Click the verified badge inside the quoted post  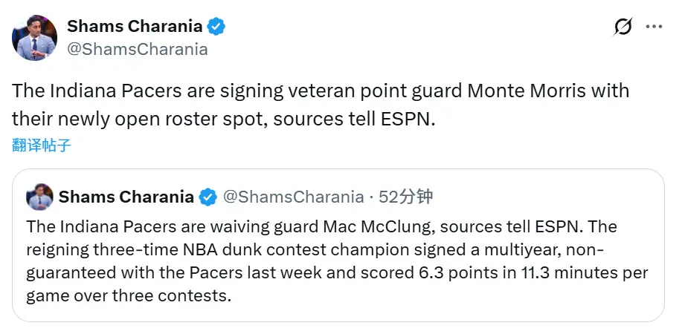(x=208, y=197)
